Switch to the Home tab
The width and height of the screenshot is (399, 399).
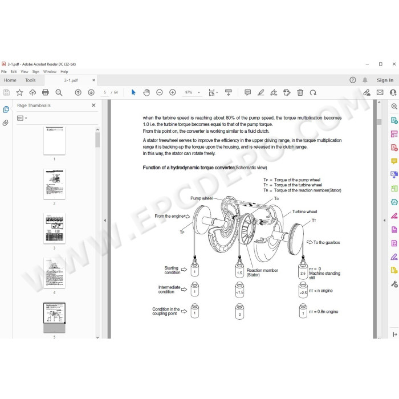tap(10, 80)
